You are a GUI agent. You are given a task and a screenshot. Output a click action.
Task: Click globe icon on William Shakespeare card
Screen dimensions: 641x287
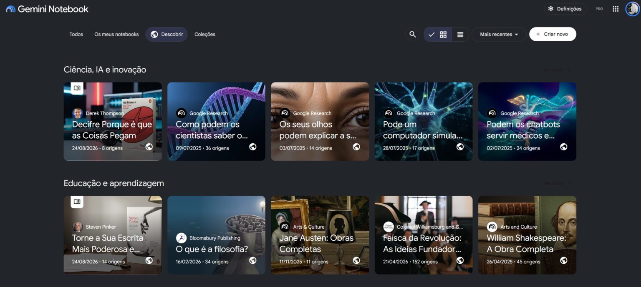[x=563, y=260]
